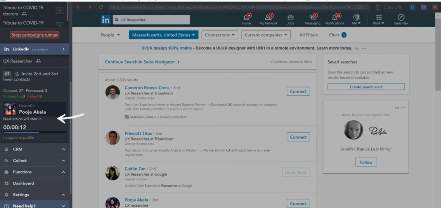Screen dimensions: 441x208
Task: Open the Jobs briefcase icon
Action: (x=291, y=17)
